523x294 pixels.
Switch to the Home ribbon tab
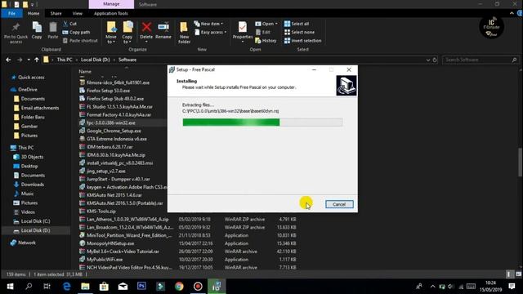34,13
